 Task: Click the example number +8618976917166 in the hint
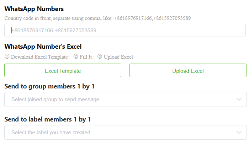[x=132, y=18]
